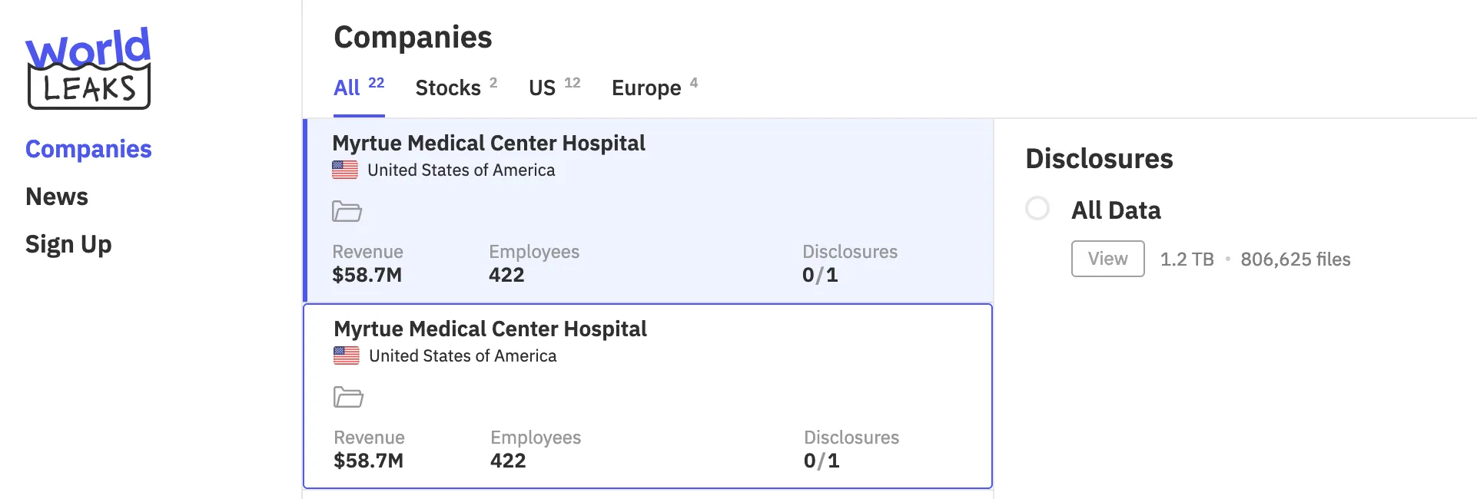
Task: Open folder icon in second Myrtue card
Action: point(348,397)
